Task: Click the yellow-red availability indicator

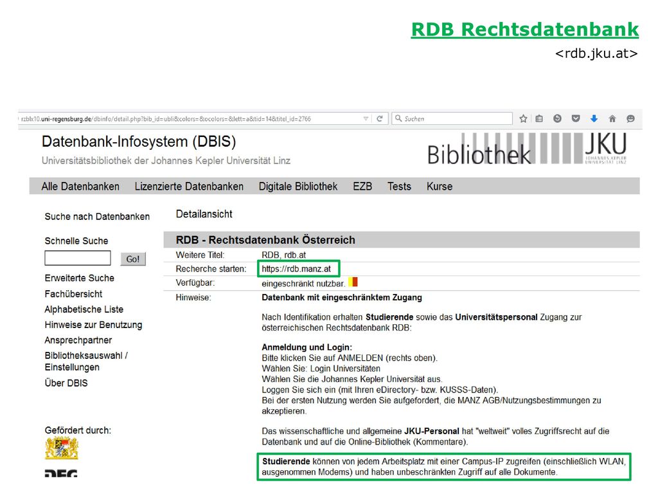Action: click(x=353, y=282)
